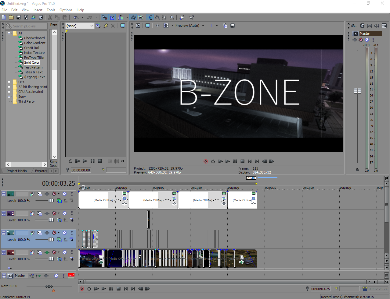Click the record button under the video preview
Viewport: 390px width, 299px height.
(206, 161)
